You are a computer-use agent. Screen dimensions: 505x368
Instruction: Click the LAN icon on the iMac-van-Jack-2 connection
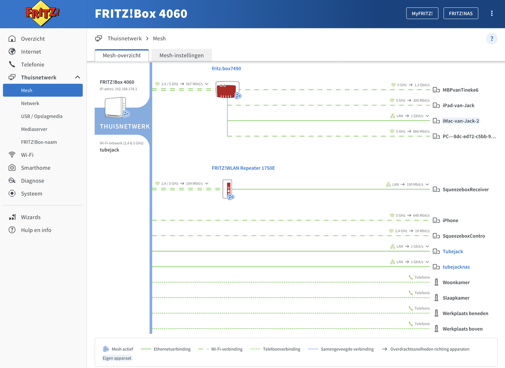pos(393,116)
